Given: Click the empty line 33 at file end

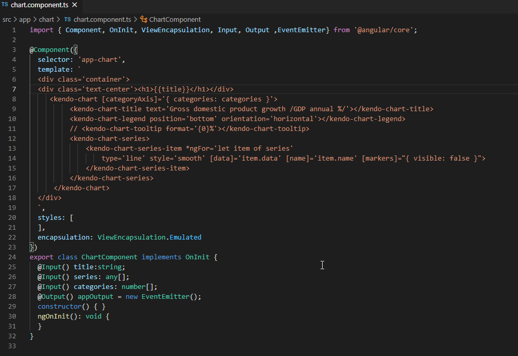Looking at the screenshot, I should [156, 346].
